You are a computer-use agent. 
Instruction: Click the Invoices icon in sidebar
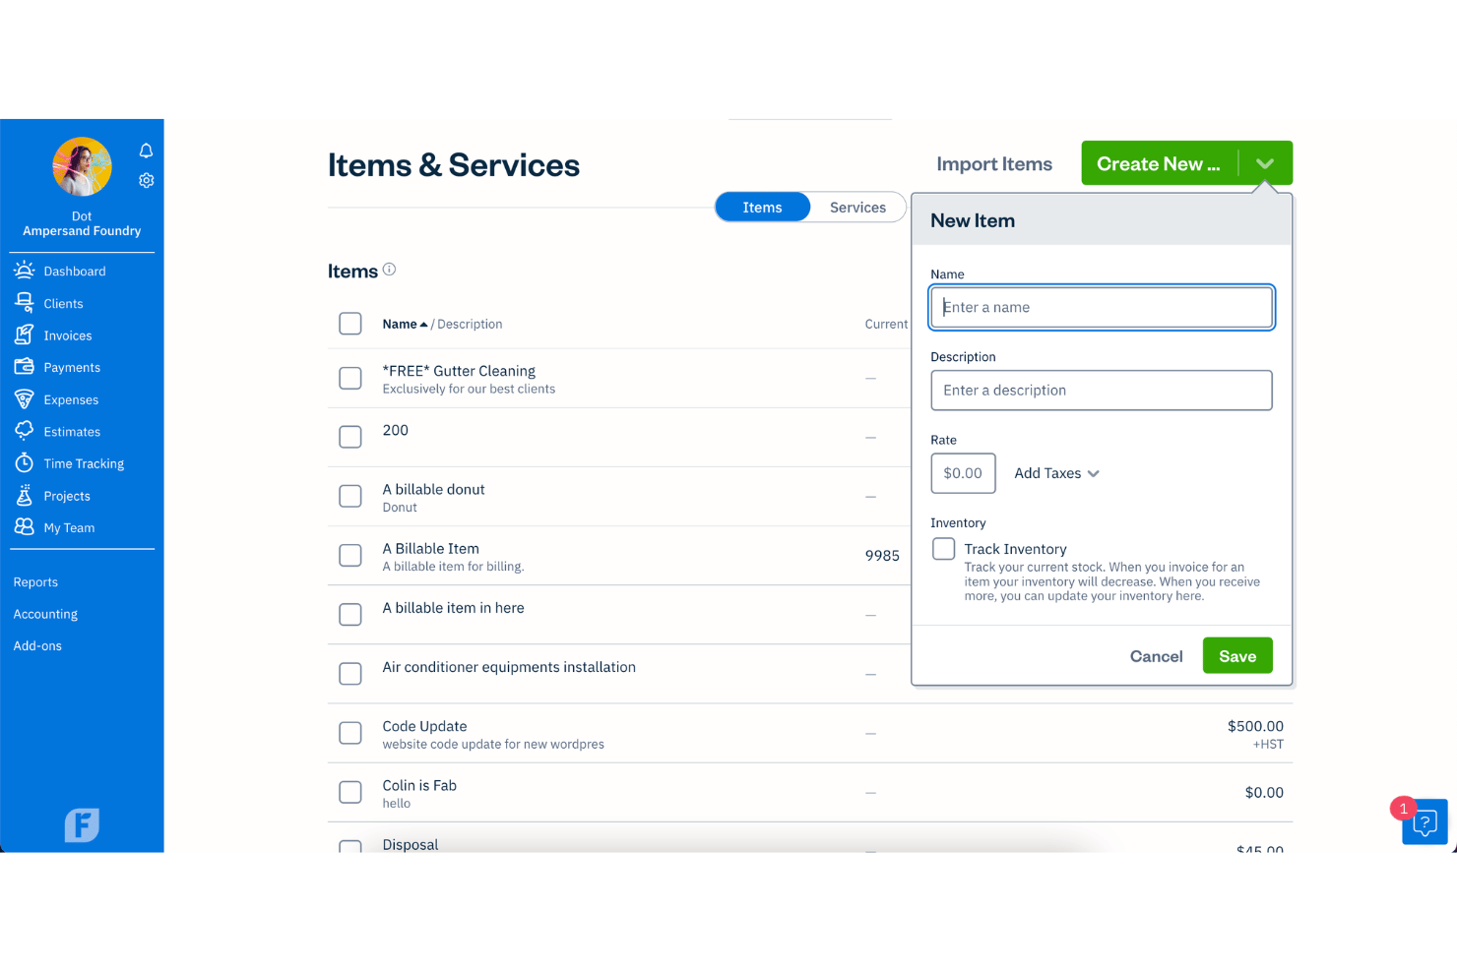pyautogui.click(x=25, y=335)
